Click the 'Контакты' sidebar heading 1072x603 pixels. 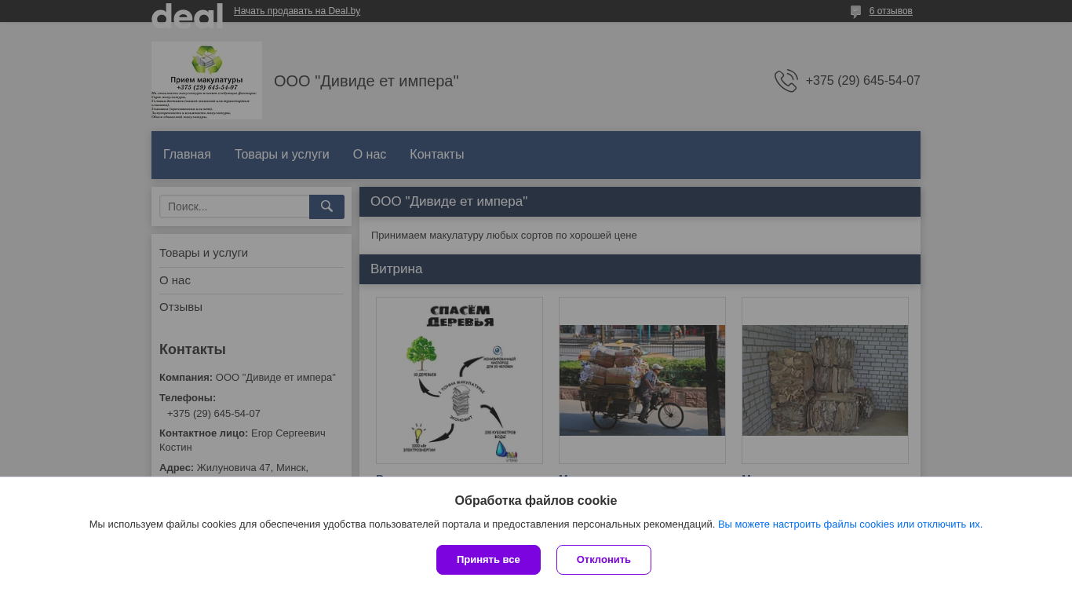pos(192,349)
